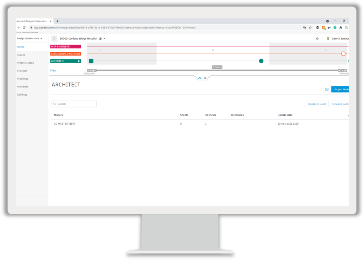The width and height of the screenshot is (364, 260).
Task: Click the envelope email icon
Action: [327, 89]
